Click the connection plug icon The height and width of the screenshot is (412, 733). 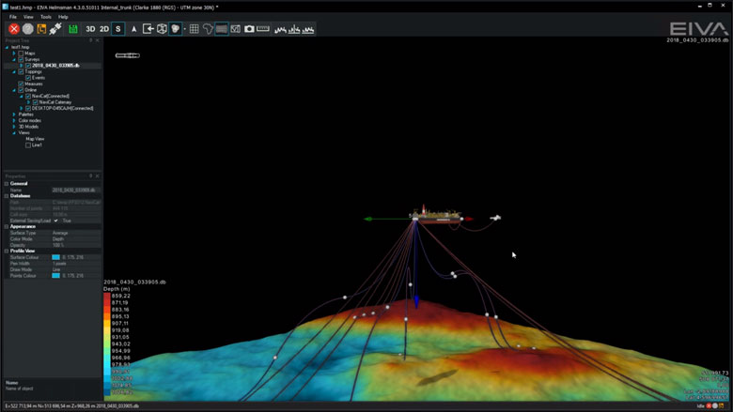(55, 29)
